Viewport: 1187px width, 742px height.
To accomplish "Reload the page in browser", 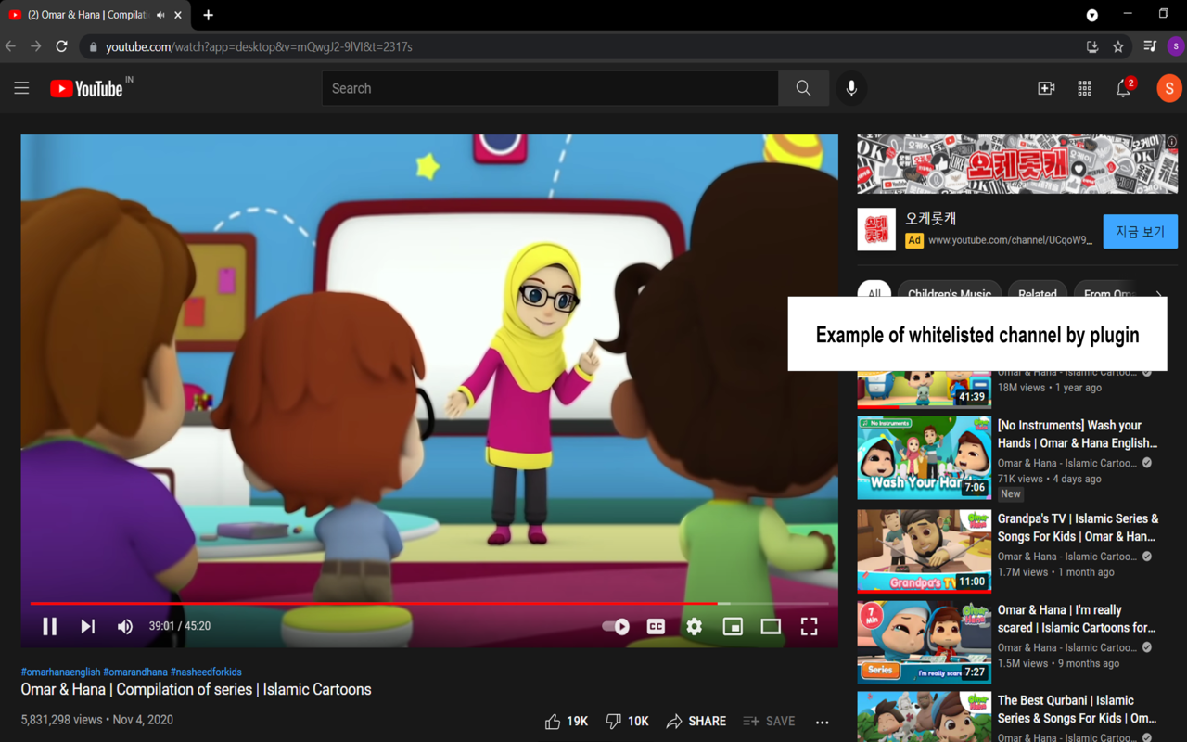I will pyautogui.click(x=61, y=46).
